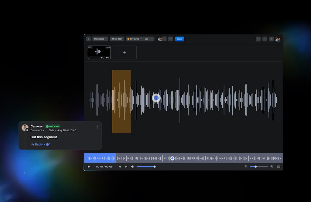Click the Share button
This screenshot has height=202, width=311.
click(179, 39)
